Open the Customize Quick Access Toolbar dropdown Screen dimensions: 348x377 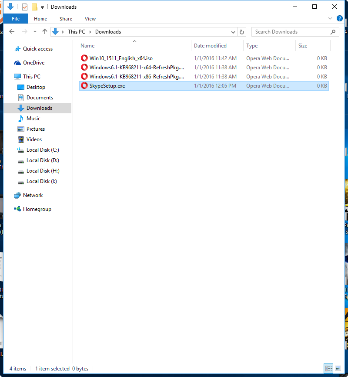pyautogui.click(x=43, y=7)
